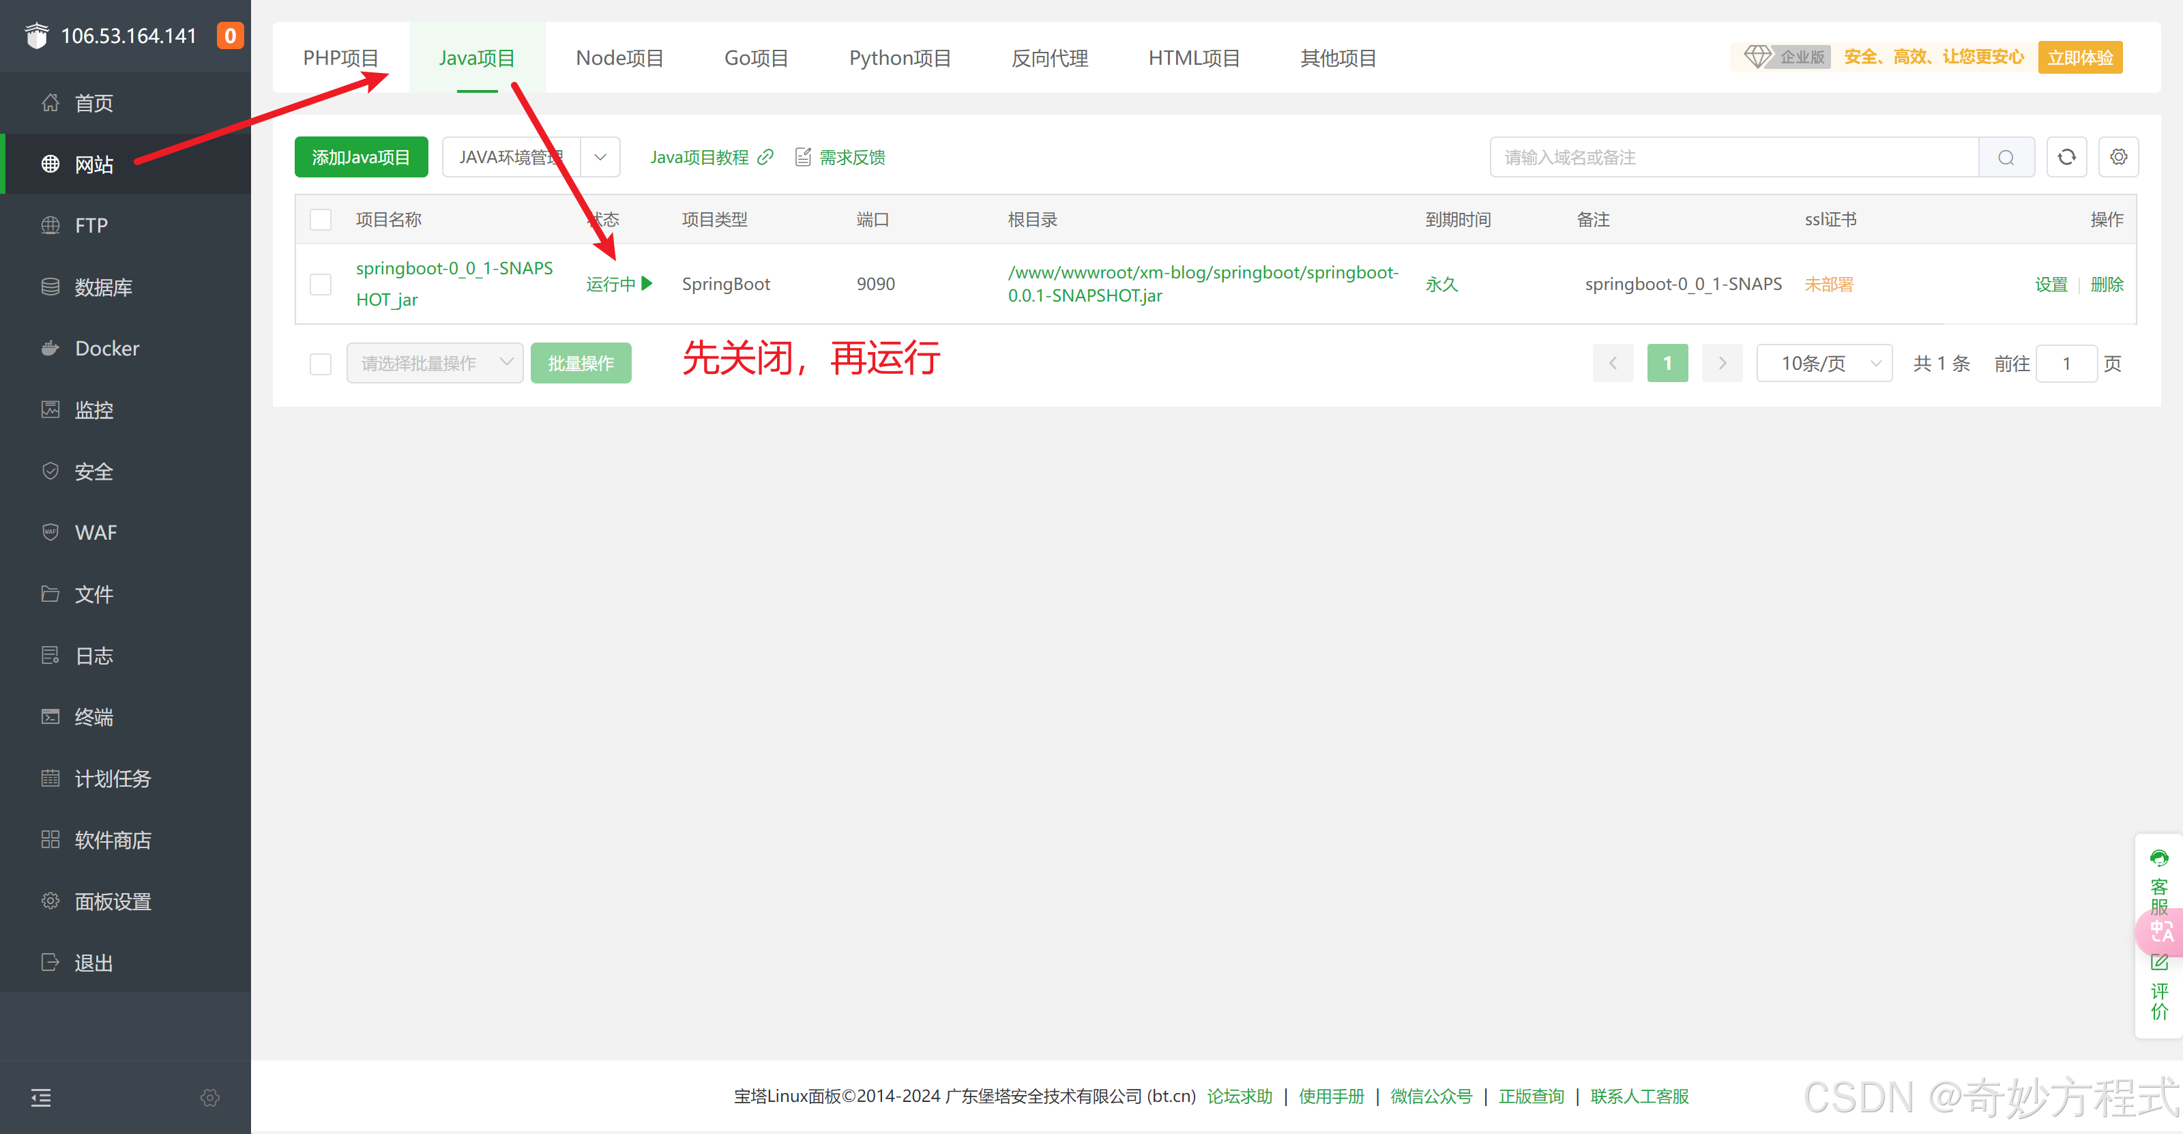Open the 联系人工客服 footer link
This screenshot has height=1134, width=2183.
[x=1639, y=1096]
